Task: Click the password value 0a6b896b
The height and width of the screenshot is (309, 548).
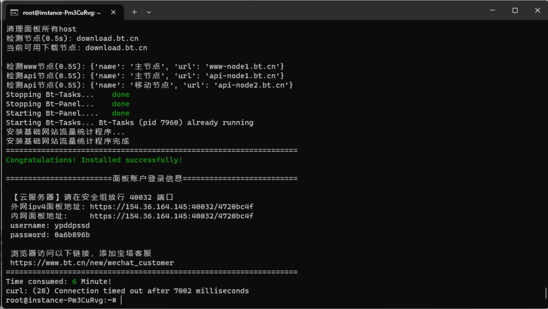Action: [72, 235]
